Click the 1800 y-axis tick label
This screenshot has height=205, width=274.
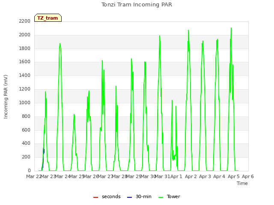pos(25,48)
